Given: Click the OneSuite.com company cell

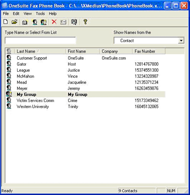Looking at the screenshot, I should point(114,58).
